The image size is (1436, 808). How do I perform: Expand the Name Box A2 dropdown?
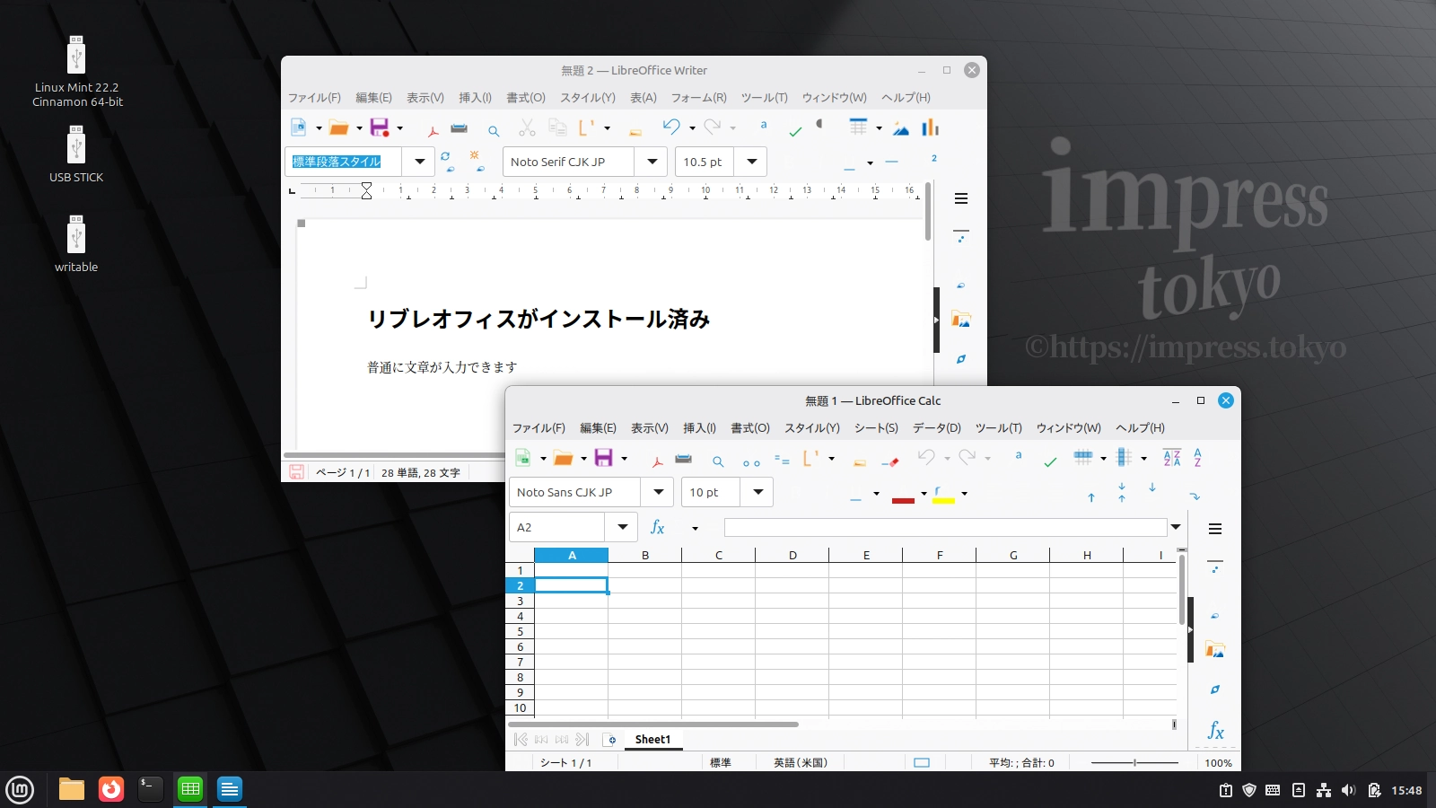tap(622, 527)
